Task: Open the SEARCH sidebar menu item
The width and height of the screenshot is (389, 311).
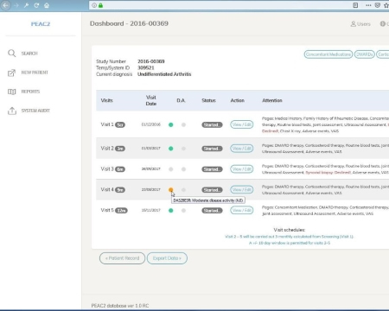Action: pyautogui.click(x=29, y=54)
